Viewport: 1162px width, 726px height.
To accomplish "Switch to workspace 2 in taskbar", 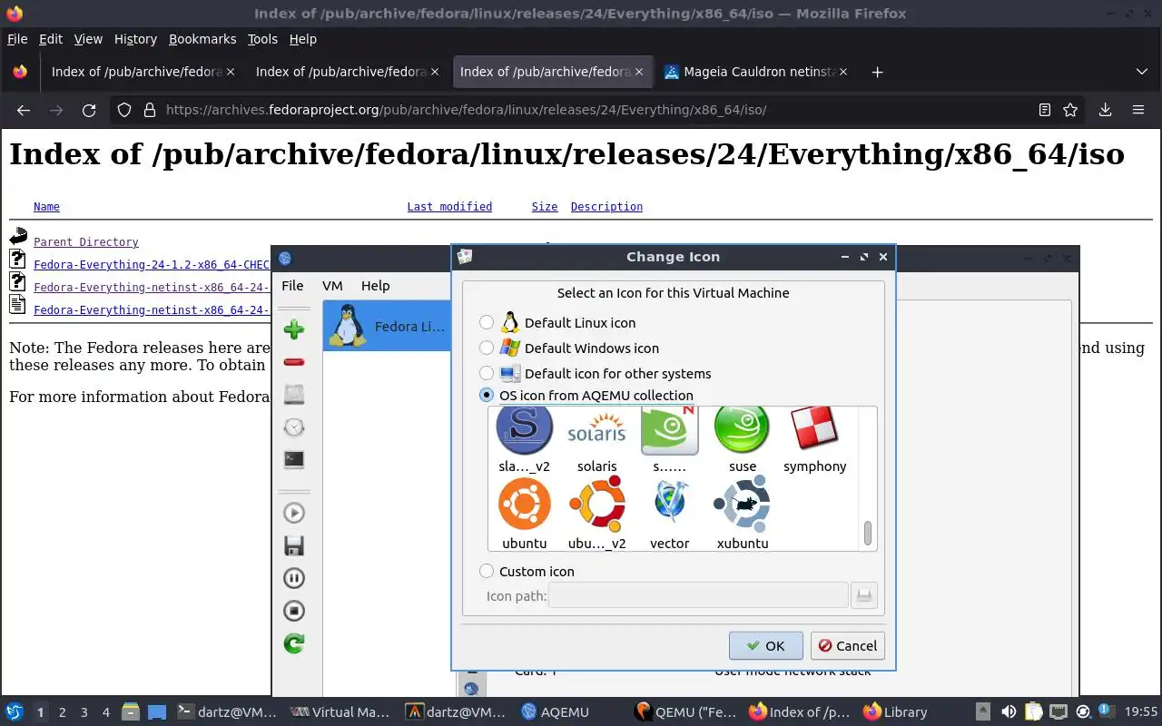I will click(x=63, y=712).
